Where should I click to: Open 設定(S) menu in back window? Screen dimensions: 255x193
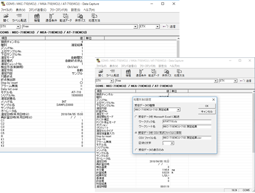coord(75,10)
